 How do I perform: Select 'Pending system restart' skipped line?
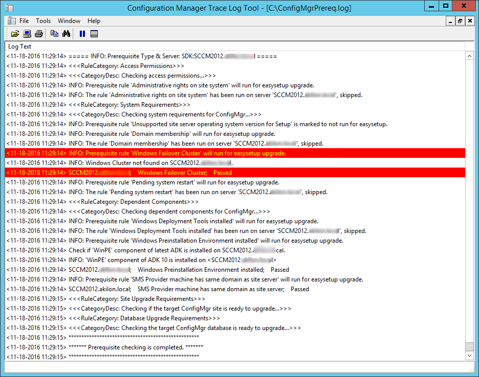235,192
